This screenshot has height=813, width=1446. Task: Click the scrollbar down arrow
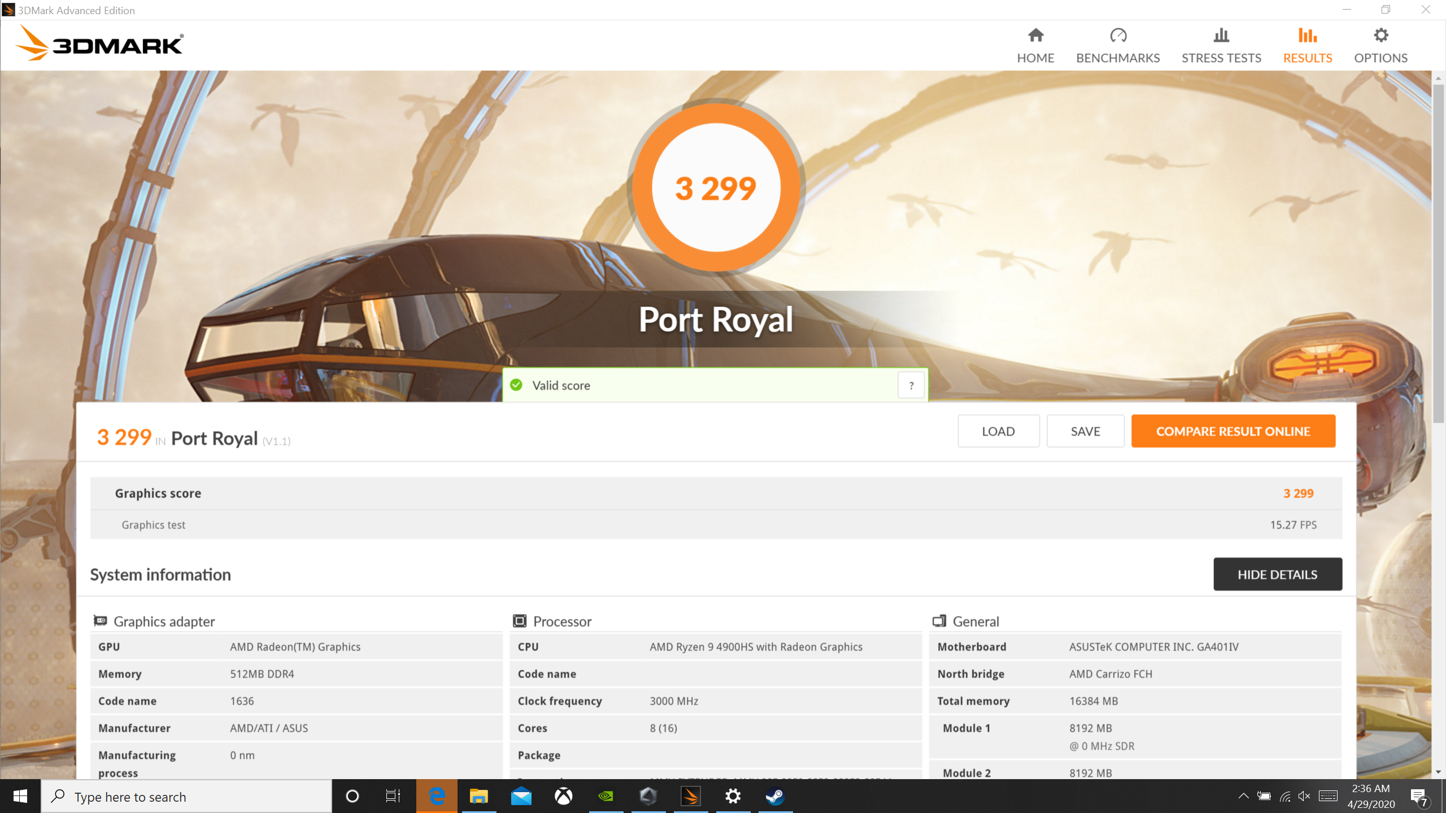point(1439,772)
